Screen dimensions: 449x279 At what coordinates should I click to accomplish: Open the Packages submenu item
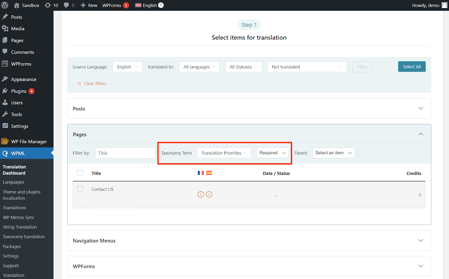[x=12, y=246]
